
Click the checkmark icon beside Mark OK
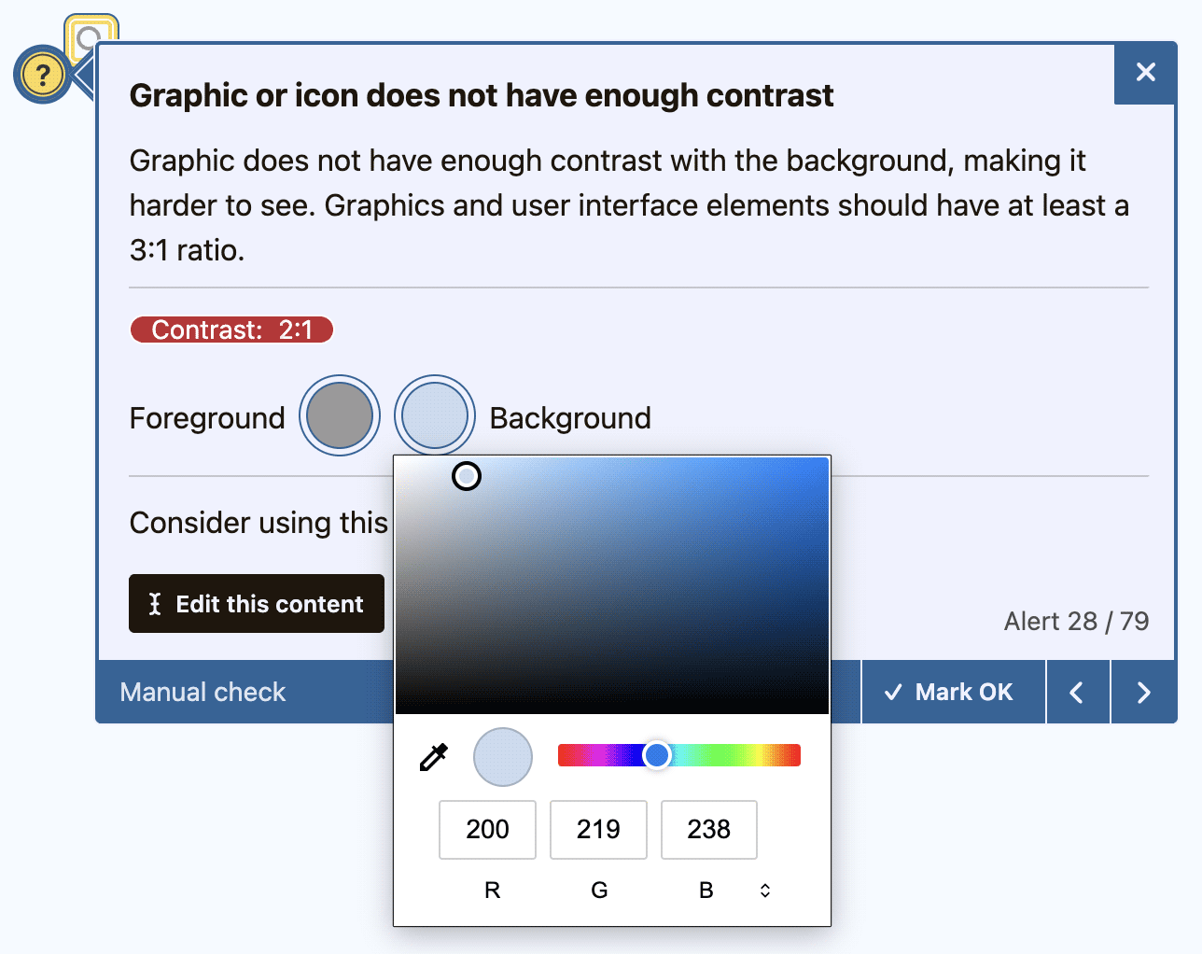pyautogui.click(x=893, y=692)
